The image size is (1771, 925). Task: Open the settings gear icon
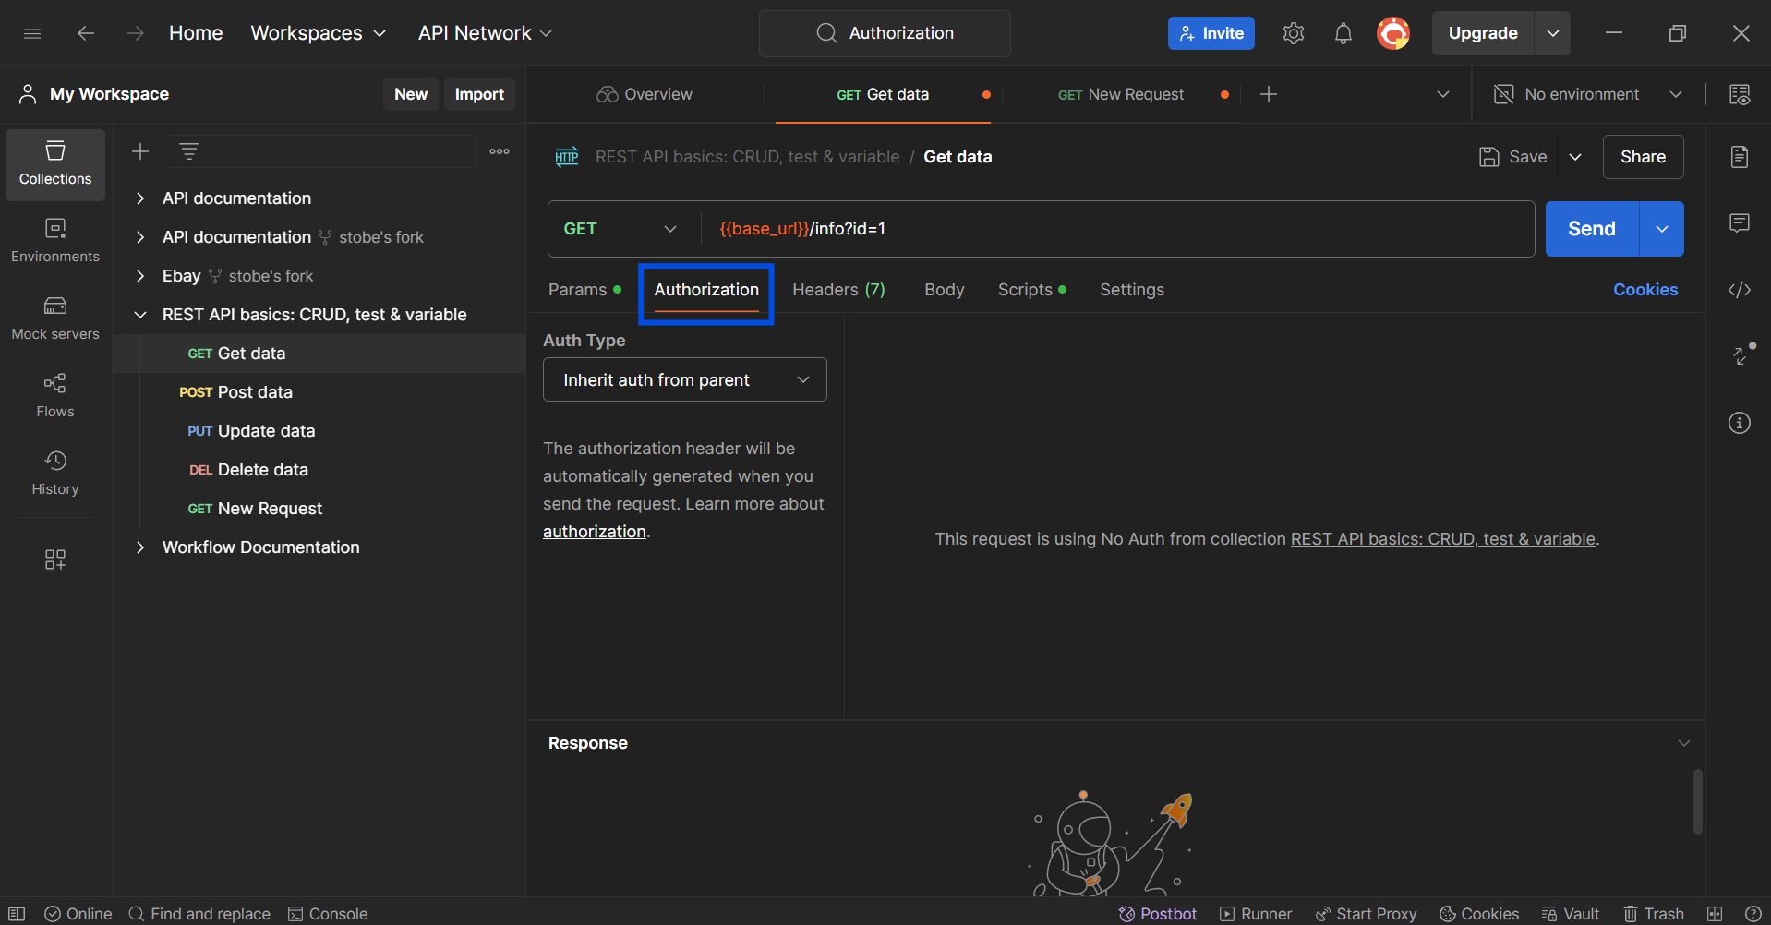(x=1294, y=33)
